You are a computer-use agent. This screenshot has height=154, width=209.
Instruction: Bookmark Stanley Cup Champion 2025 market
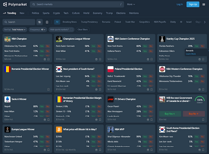point(203,59)
